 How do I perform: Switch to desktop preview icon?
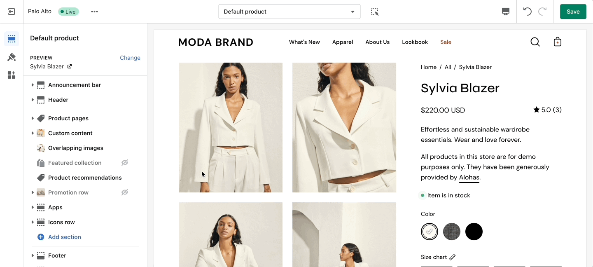(x=506, y=12)
